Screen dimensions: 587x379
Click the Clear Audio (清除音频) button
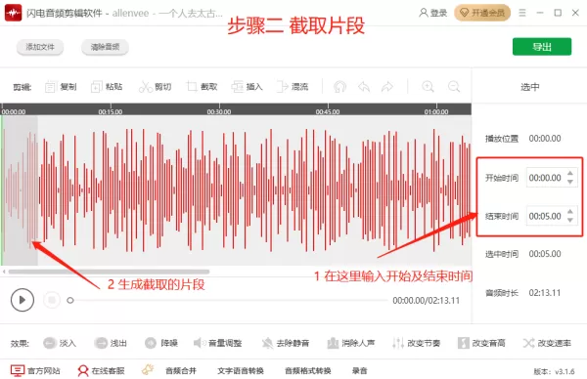pos(106,47)
